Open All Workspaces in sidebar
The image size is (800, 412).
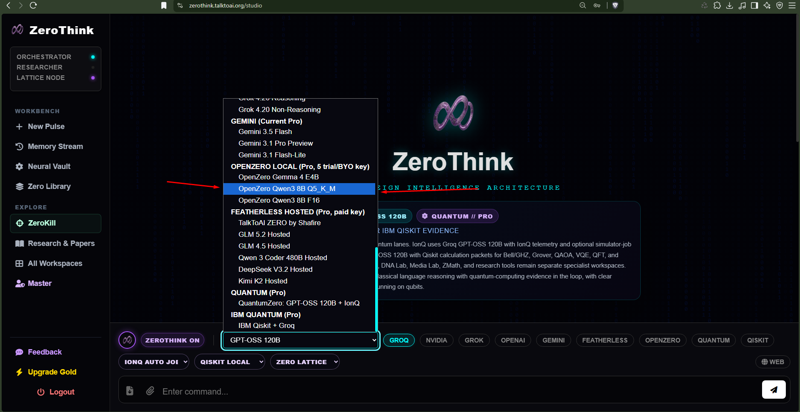coord(55,263)
